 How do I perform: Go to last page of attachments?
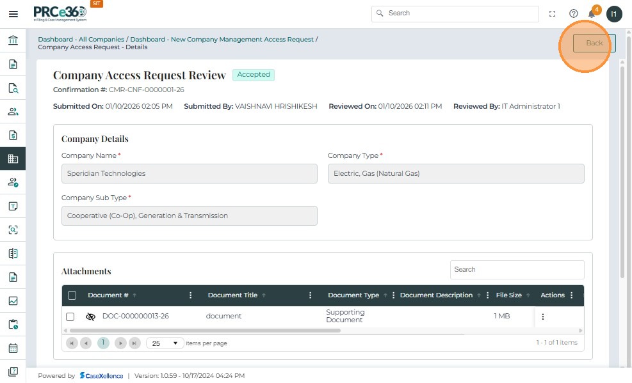[134, 343]
